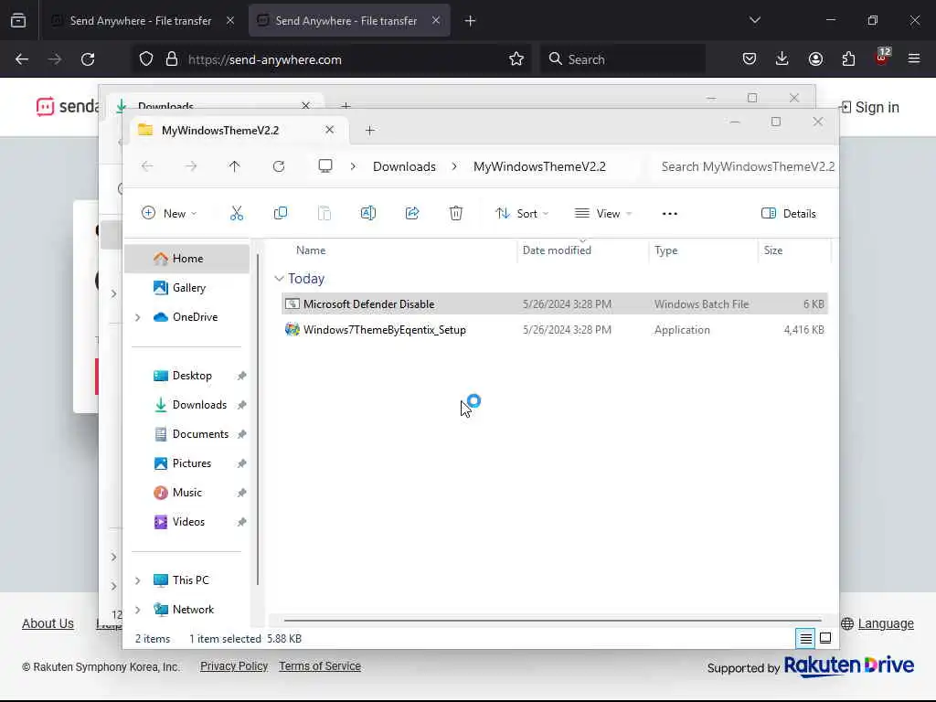936x702 pixels.
Task: Click the Rename icon in Explorer toolbar
Action: click(368, 213)
